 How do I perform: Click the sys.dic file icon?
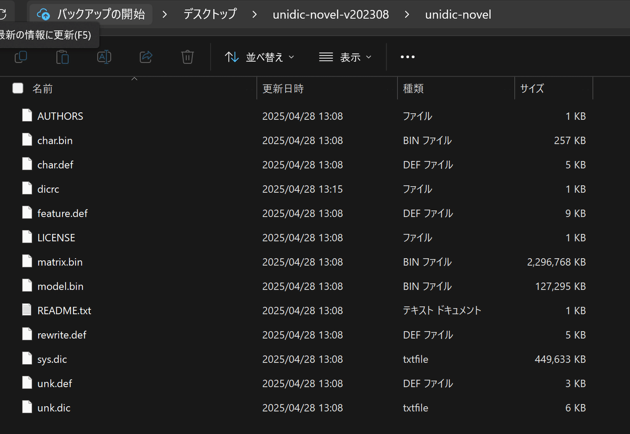27,359
